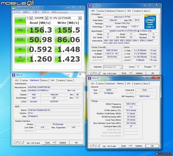This screenshot has height=156, width=173.
Task: Click Tools button in Memory window
Action: click(x=124, y=146)
